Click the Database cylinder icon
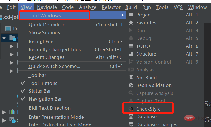211x127 pixels. (131, 116)
